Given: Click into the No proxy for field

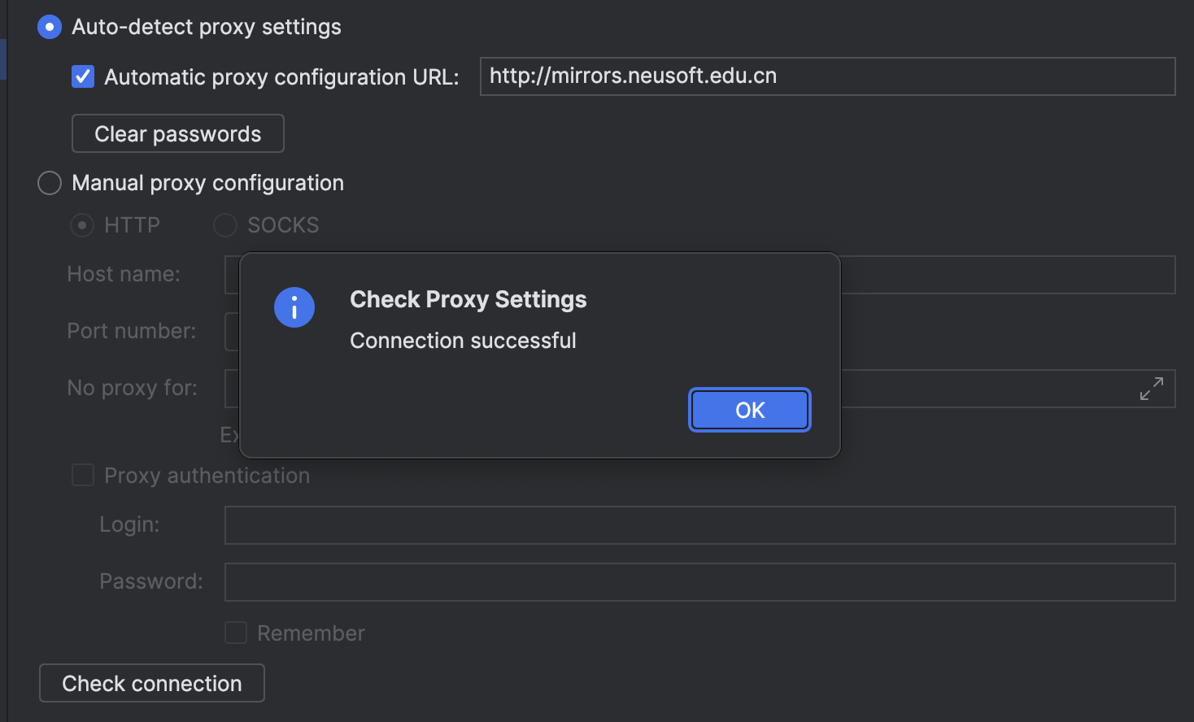Looking at the screenshot, I should click(984, 389).
